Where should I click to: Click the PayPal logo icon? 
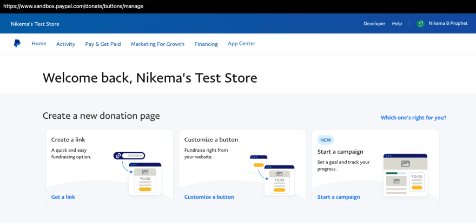[x=17, y=44]
